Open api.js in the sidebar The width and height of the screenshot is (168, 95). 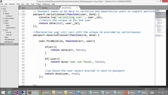pos(8,25)
